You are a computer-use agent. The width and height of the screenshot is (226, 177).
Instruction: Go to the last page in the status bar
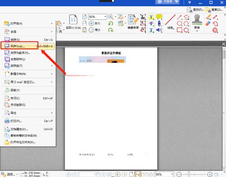click(x=109, y=174)
